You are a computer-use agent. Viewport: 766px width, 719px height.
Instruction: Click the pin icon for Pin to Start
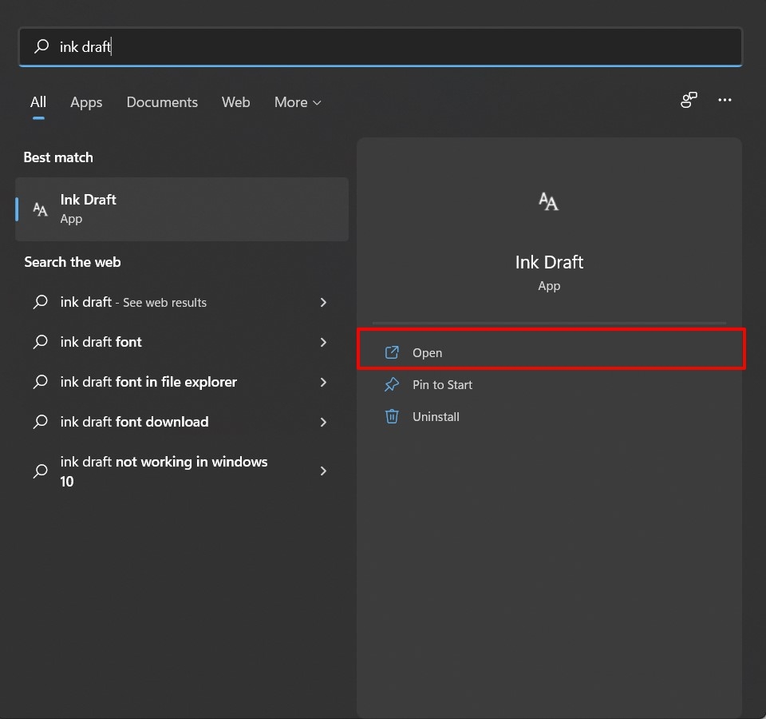[392, 384]
